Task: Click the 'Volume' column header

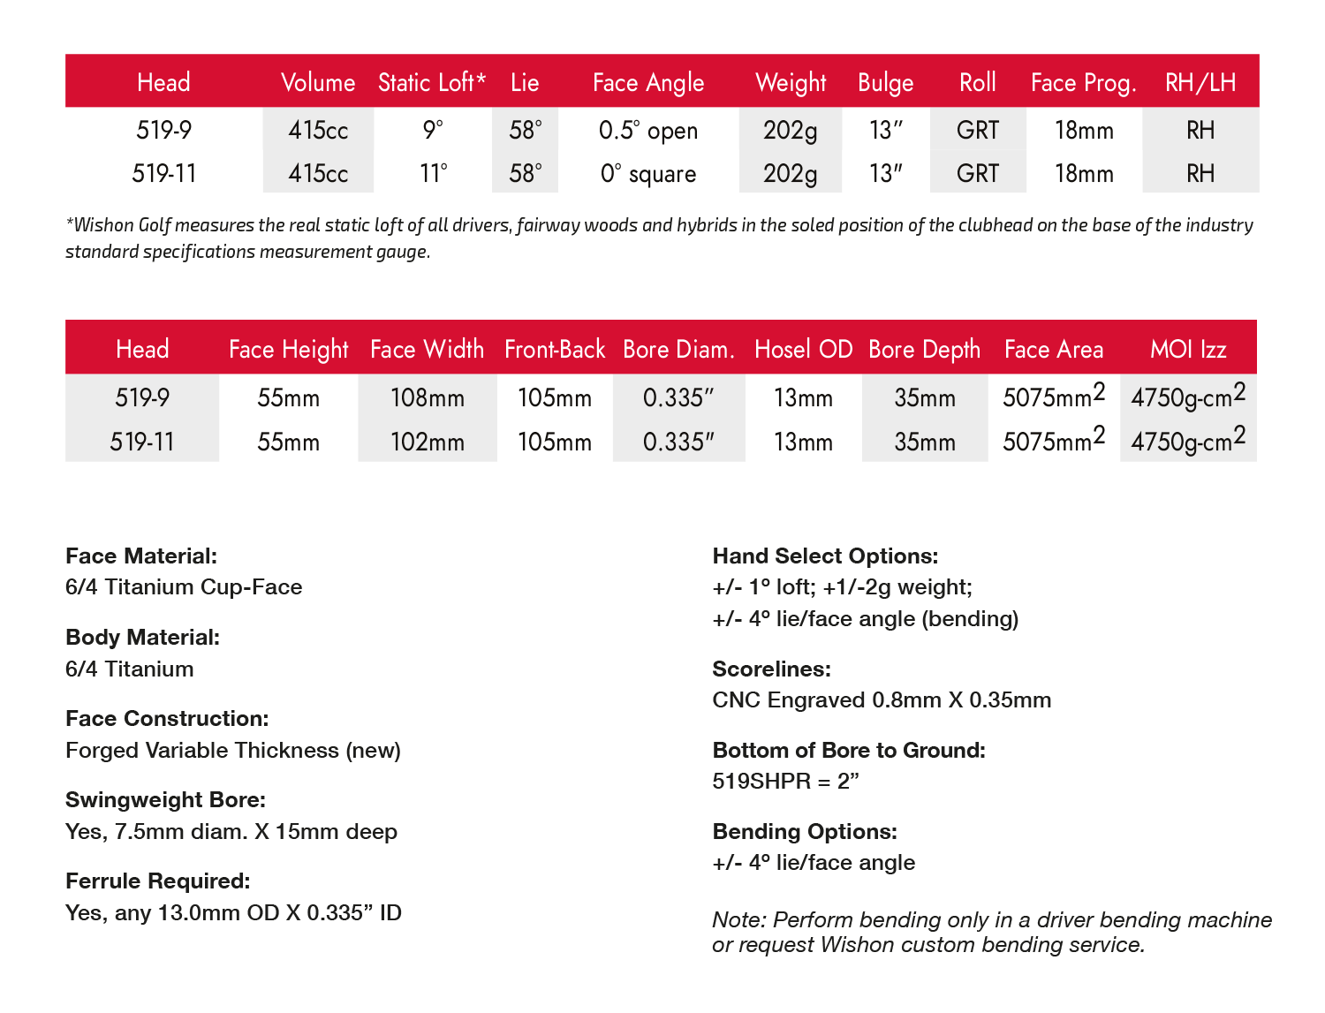Action: (318, 82)
